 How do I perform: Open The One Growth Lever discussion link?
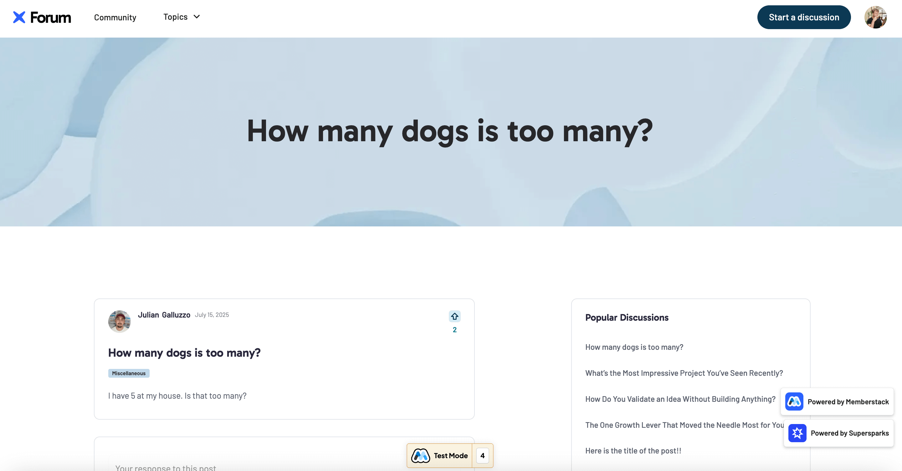click(x=684, y=425)
